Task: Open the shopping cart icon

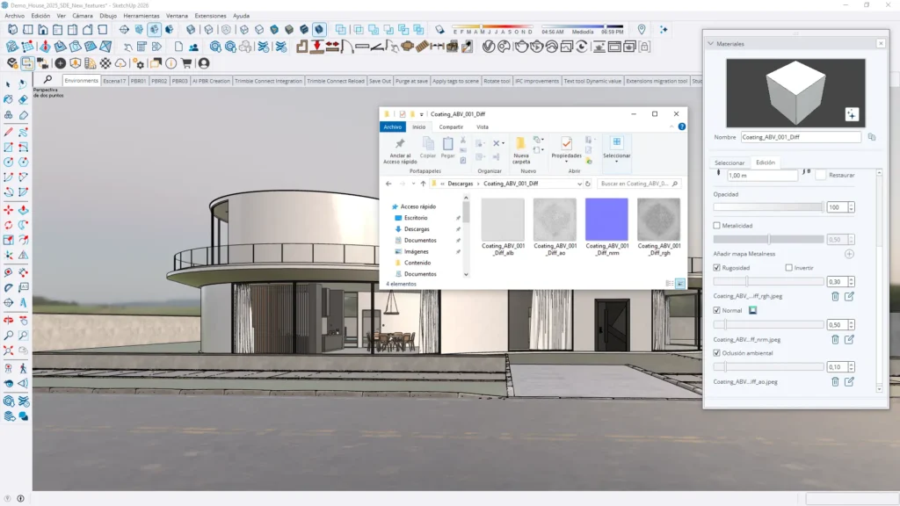Action: coord(186,63)
